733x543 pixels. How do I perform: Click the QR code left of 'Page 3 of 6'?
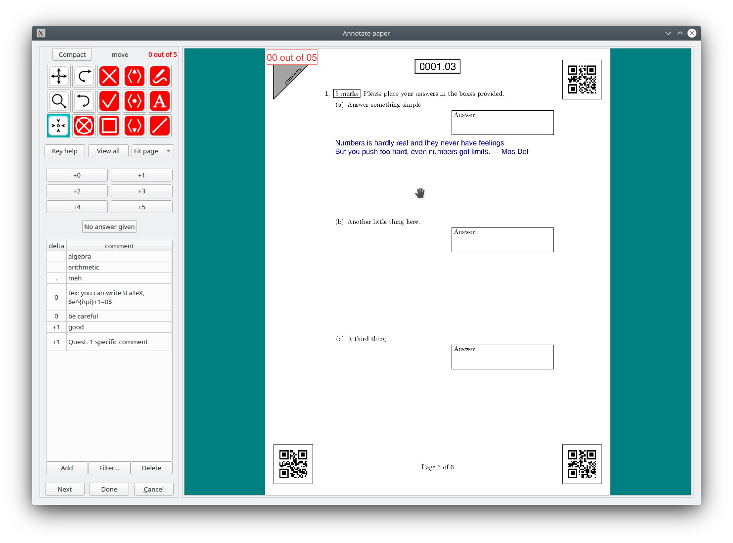[293, 464]
